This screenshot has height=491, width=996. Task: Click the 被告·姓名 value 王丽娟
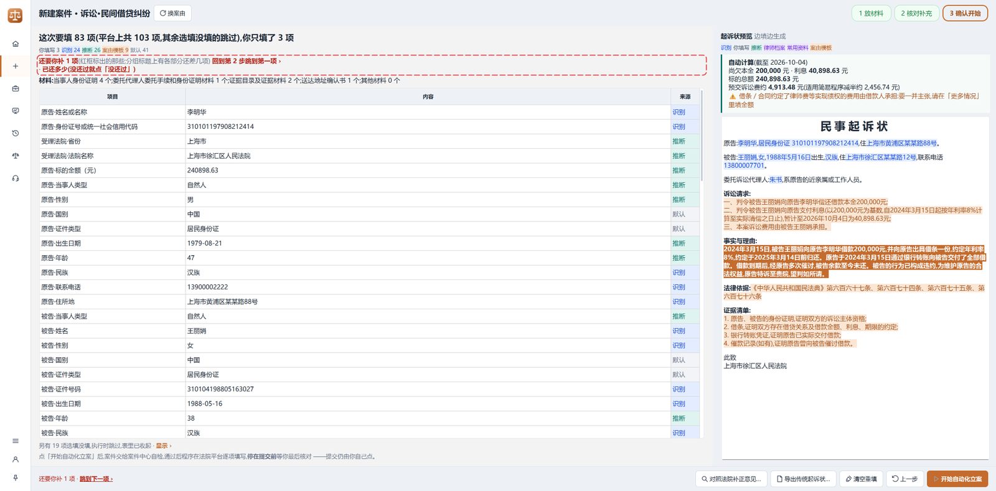pos(428,331)
